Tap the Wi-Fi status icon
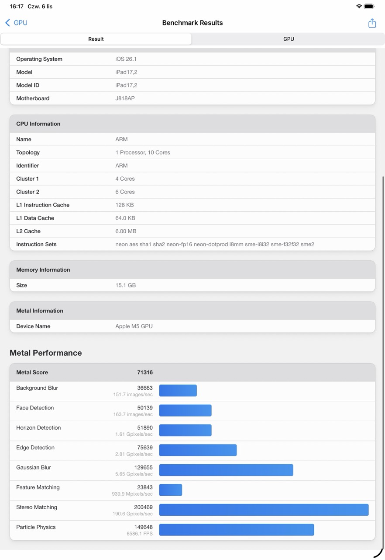The width and height of the screenshot is (385, 560). pos(359,7)
